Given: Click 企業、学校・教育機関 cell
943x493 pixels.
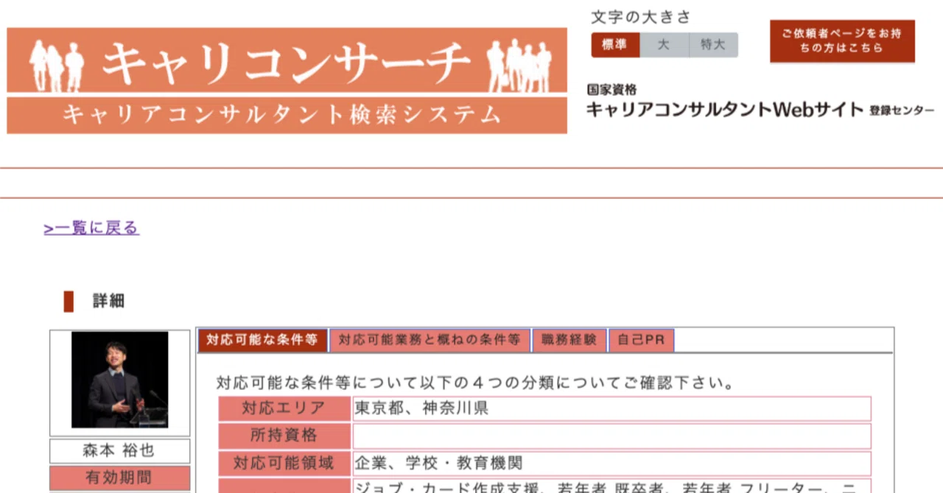Looking at the screenshot, I should click(611, 464).
